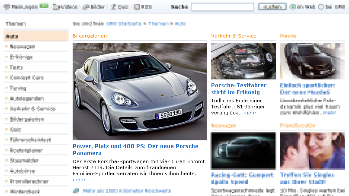This screenshot has height=196, width=349.
Task: Open the Bilder icon in top bar
Action: [86, 7]
